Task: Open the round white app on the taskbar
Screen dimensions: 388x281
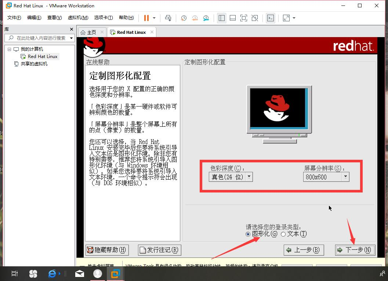Action: (98, 274)
